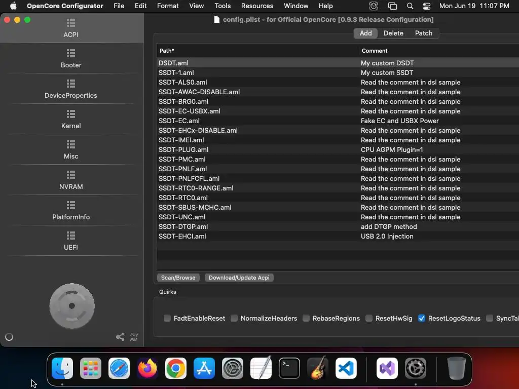Open the NVRAM sidebar section
The image size is (519, 389).
[71, 180]
